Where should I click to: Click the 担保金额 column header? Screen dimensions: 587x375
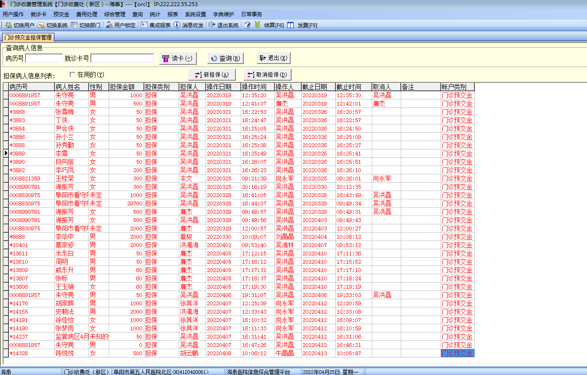(x=126, y=87)
